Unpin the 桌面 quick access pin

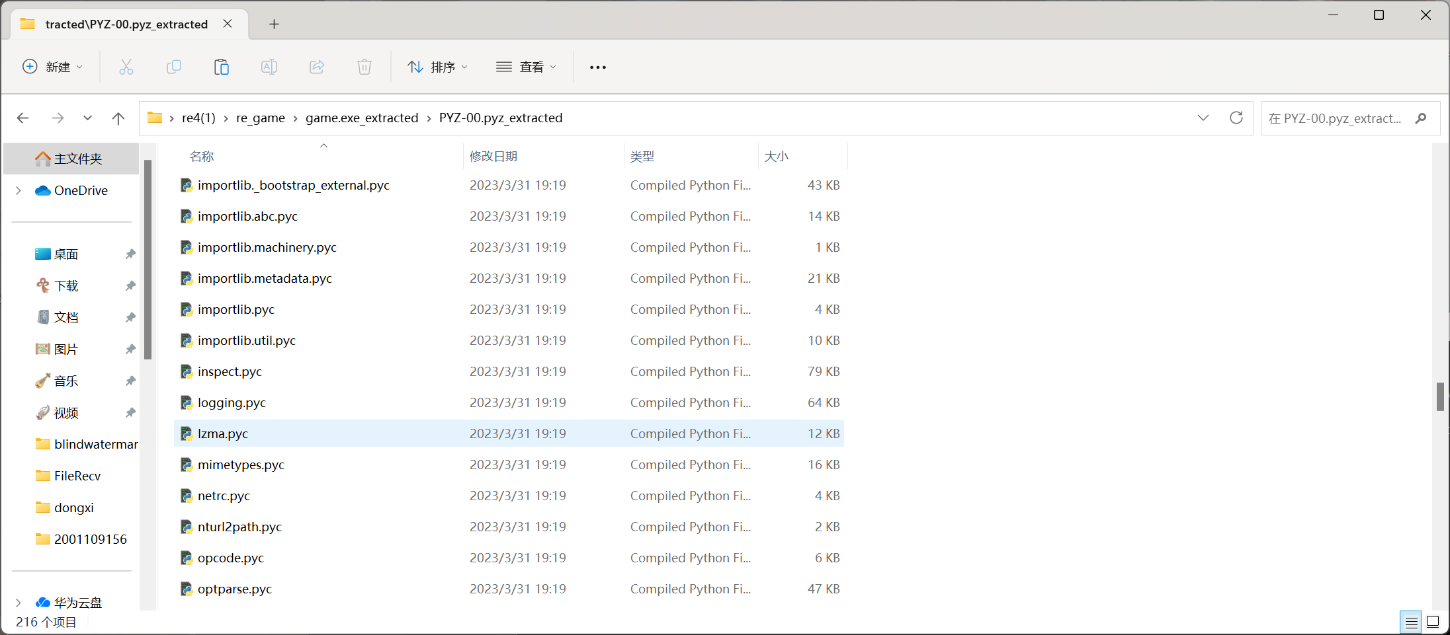tap(130, 254)
